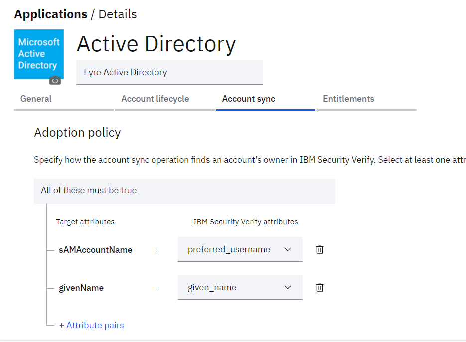The image size is (466, 342).
Task: Switch to the Account lifecycle tab
Action: [x=164, y=99]
